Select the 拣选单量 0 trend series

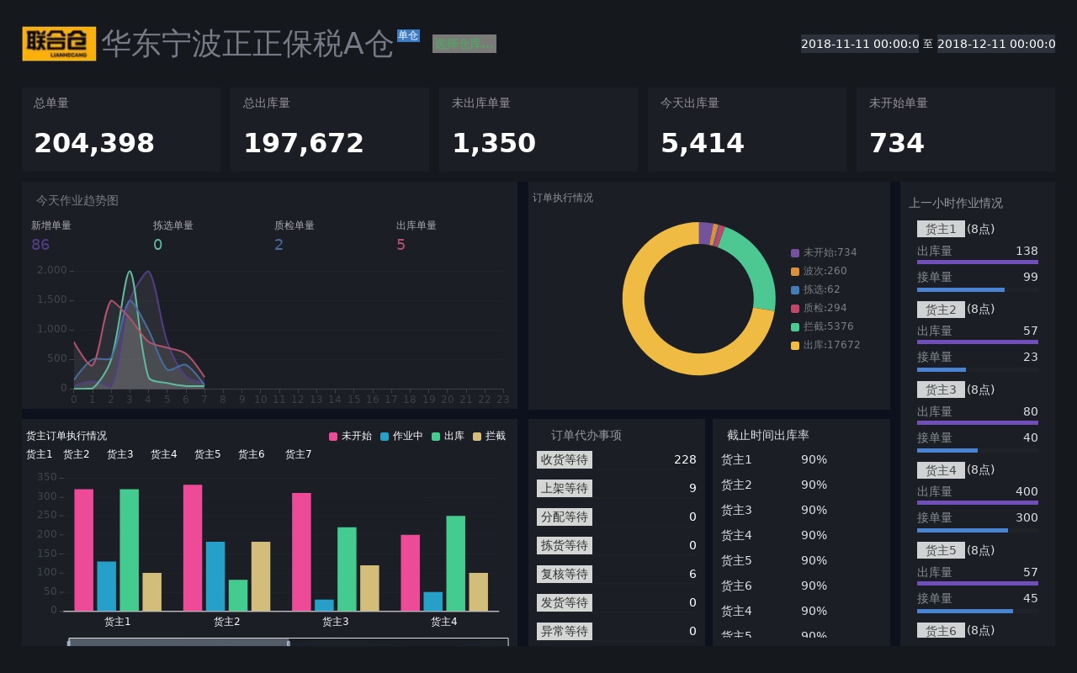point(173,236)
